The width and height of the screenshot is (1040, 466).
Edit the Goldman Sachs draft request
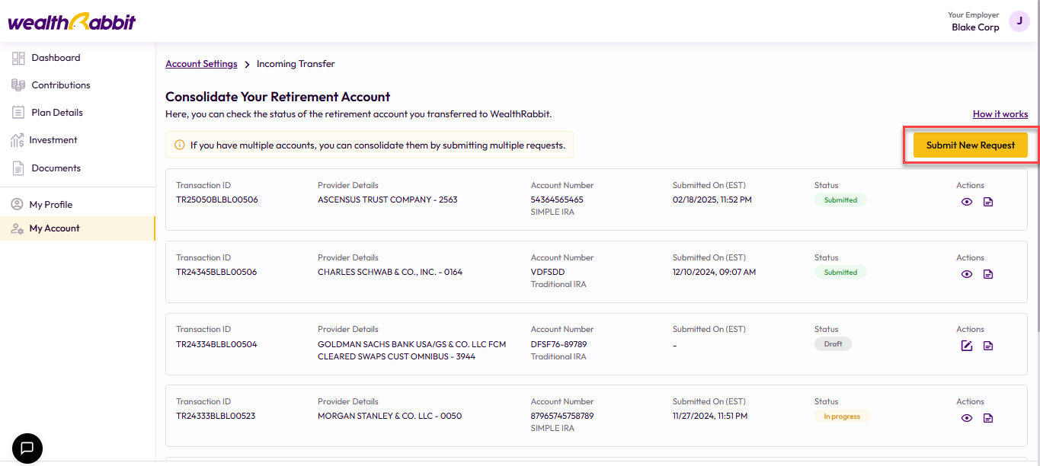coord(967,346)
